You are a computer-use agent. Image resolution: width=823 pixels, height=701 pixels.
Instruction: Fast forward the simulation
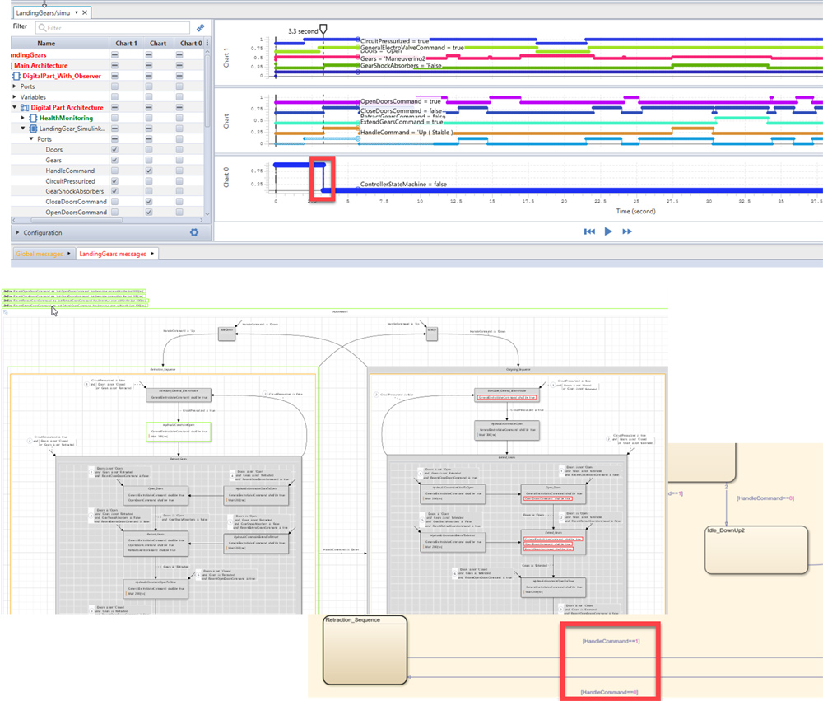tap(626, 231)
